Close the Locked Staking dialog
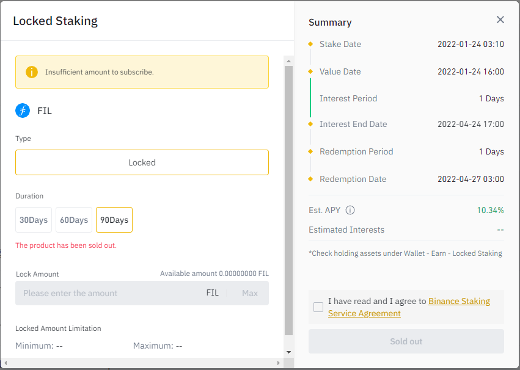This screenshot has height=370, width=520. coord(500,20)
